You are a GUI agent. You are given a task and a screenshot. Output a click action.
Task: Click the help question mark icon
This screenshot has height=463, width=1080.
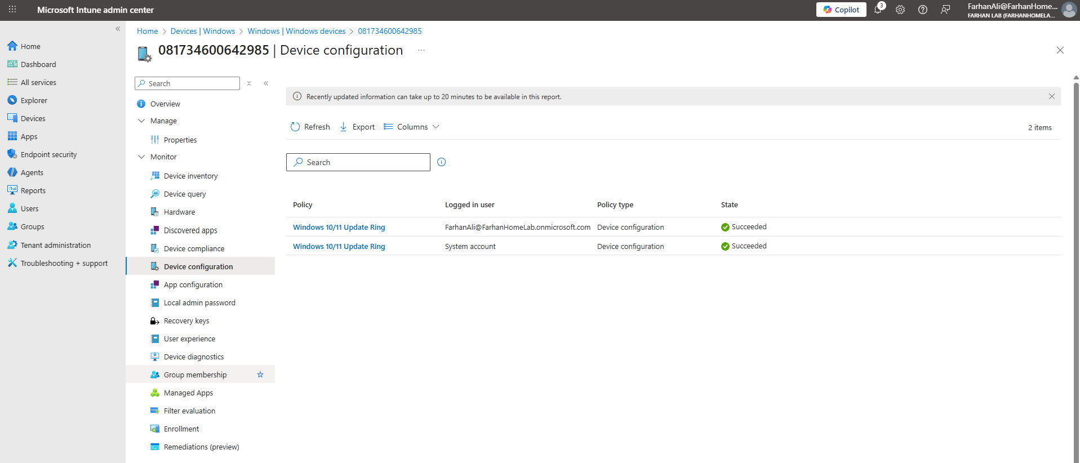point(923,10)
